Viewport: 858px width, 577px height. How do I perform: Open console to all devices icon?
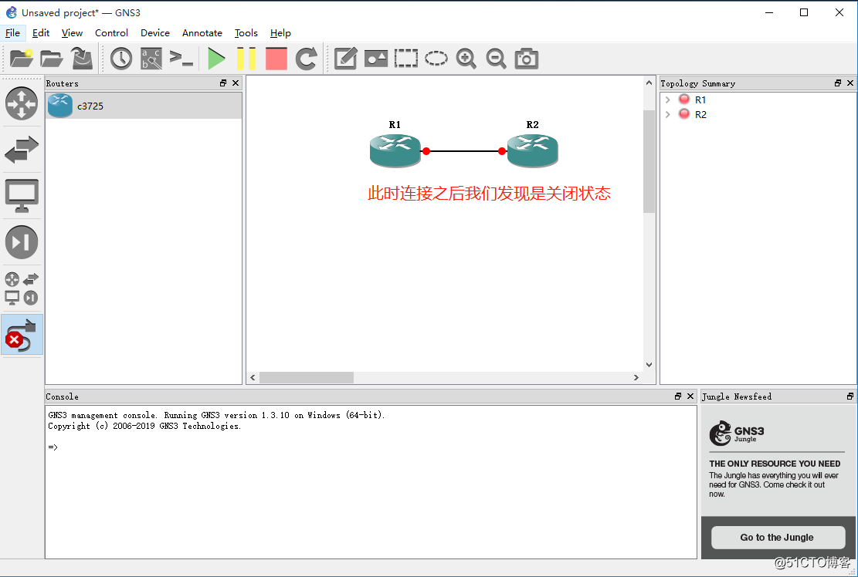181,59
